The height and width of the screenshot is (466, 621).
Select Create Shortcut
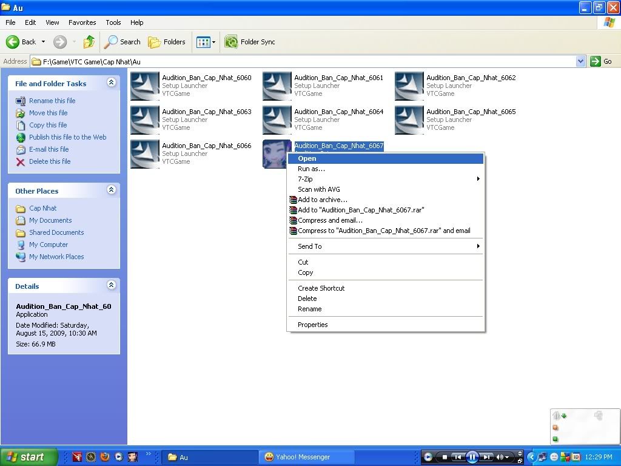coord(385,288)
